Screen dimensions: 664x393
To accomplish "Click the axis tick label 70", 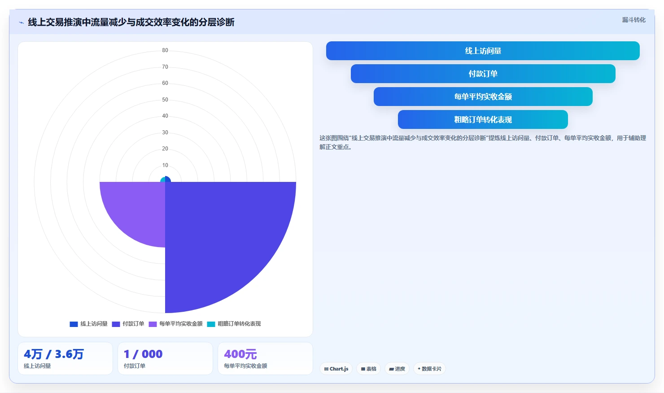I will pyautogui.click(x=165, y=67).
